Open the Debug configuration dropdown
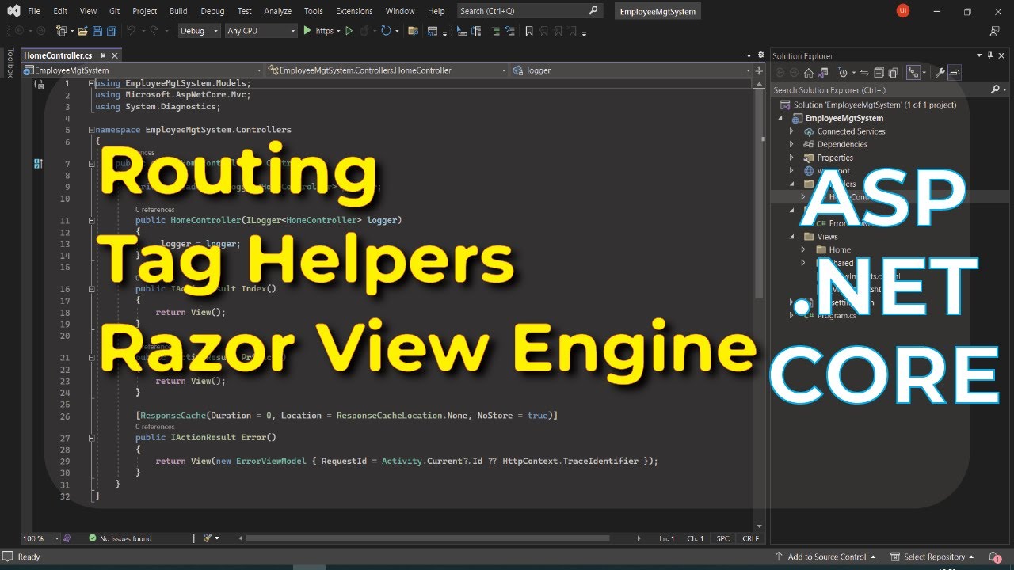1014x570 pixels. coord(199,31)
